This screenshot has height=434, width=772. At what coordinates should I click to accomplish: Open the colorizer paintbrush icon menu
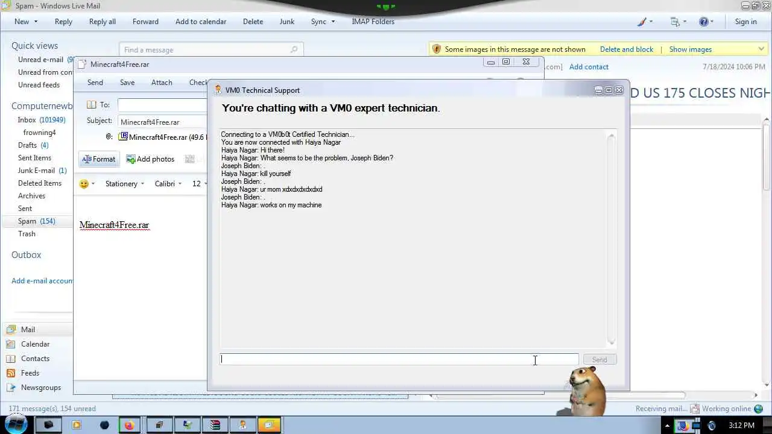[x=642, y=22]
